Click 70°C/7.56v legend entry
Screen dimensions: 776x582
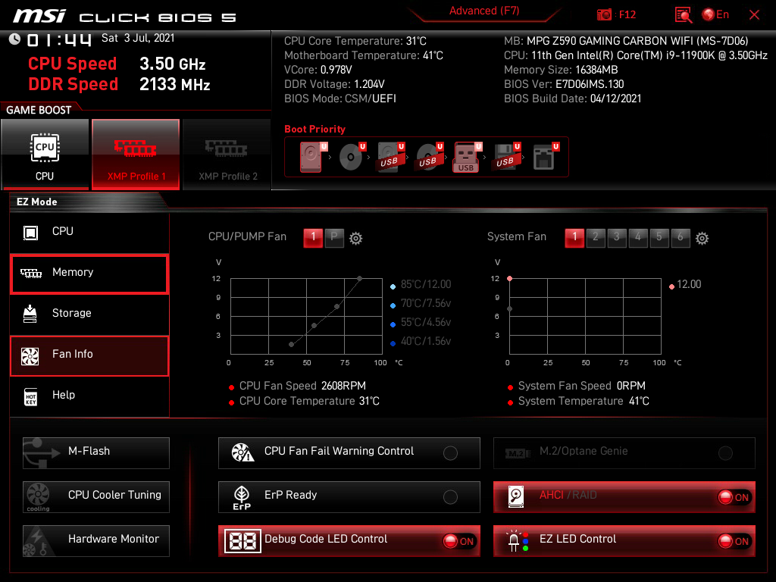pyautogui.click(x=421, y=303)
